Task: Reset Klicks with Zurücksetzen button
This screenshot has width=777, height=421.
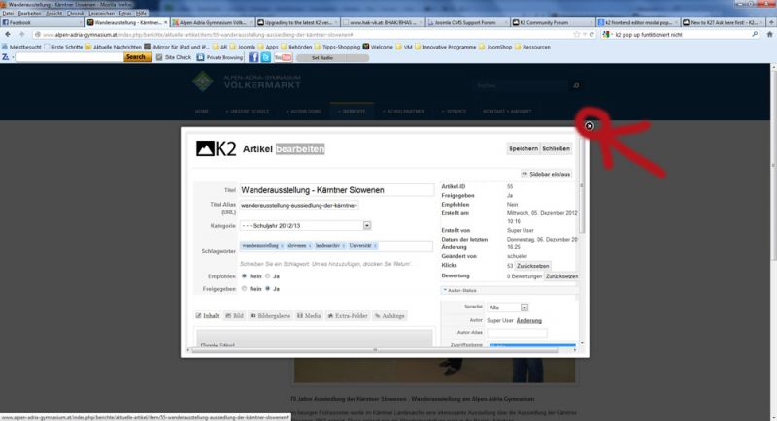Action: pos(532,266)
